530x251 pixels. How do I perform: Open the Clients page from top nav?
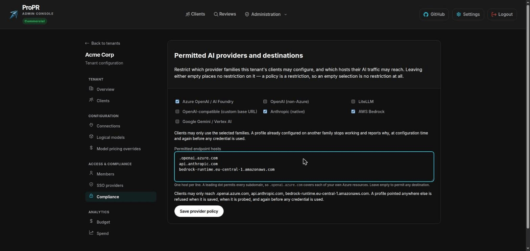tap(195, 14)
